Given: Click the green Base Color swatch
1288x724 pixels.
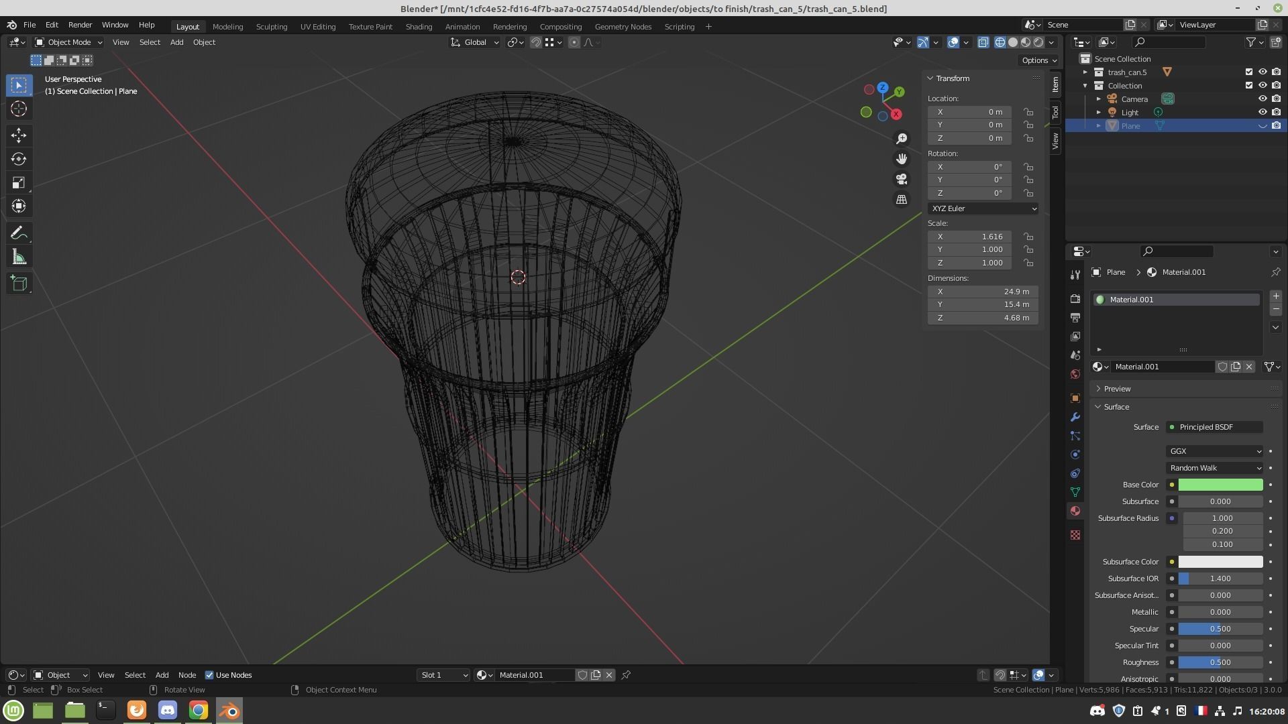Looking at the screenshot, I should click(1220, 485).
